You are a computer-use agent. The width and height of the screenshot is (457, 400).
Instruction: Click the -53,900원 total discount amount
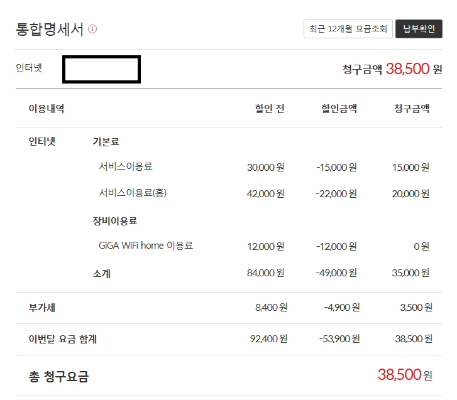[x=339, y=339]
